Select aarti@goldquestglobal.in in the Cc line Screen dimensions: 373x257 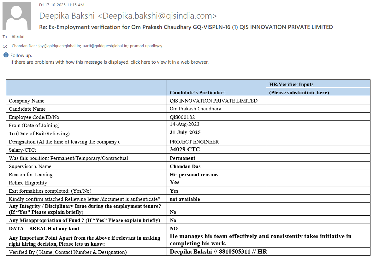click(105, 46)
